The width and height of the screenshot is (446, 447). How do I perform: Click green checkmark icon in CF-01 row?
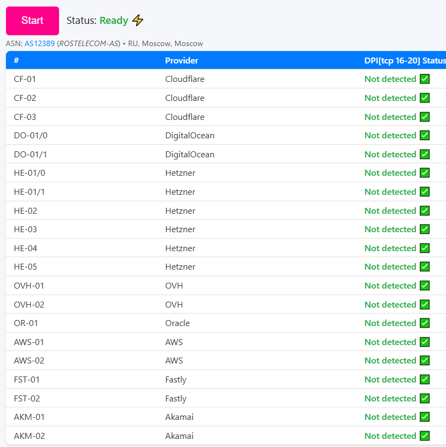425,79
